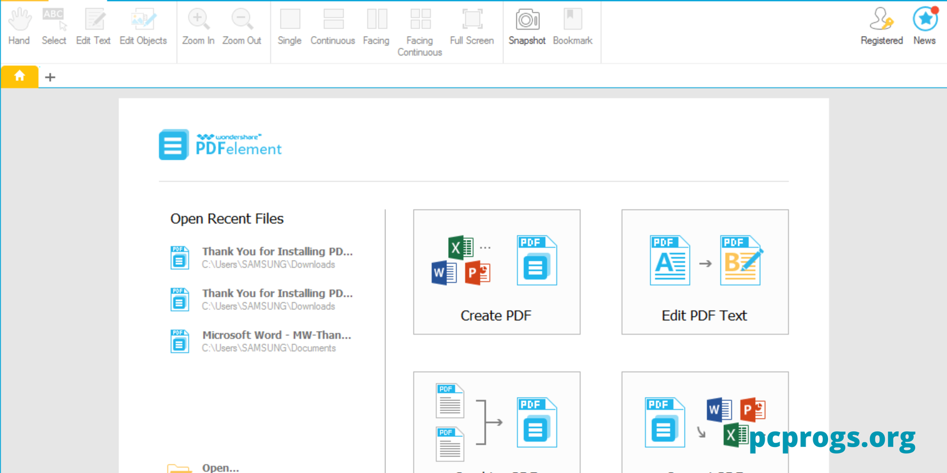The width and height of the screenshot is (947, 473).
Task: Open the Bookmark tool
Action: click(572, 27)
